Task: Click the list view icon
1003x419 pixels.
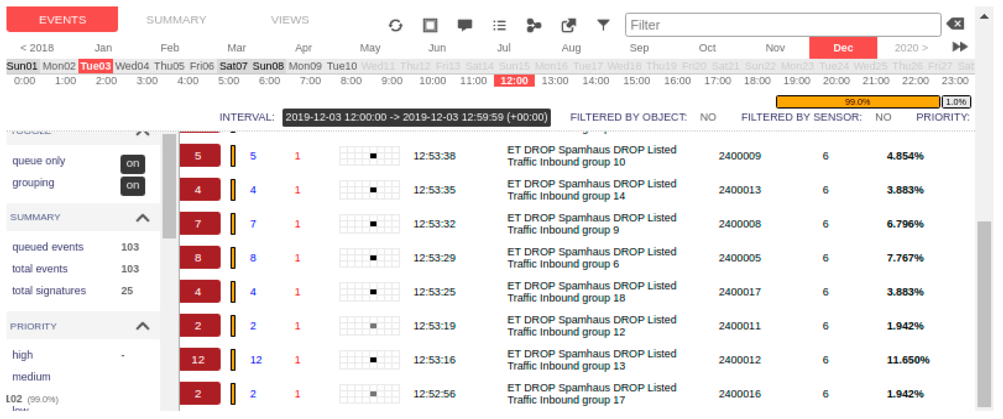Action: 499,26
